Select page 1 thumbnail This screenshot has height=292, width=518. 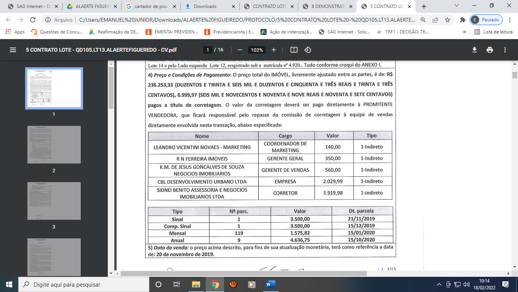(54, 89)
